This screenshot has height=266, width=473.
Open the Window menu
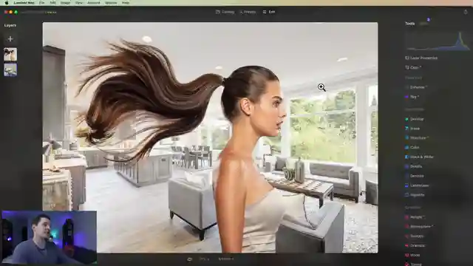[111, 3]
